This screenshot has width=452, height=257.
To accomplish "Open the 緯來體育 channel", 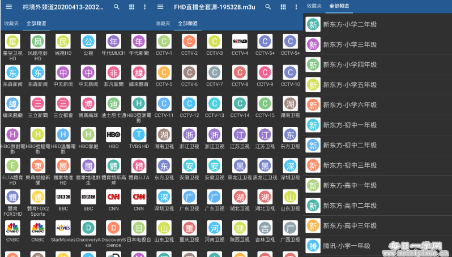I will pos(139,76).
